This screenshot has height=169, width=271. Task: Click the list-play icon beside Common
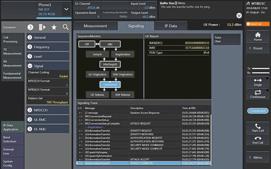pyautogui.click(x=42, y=27)
